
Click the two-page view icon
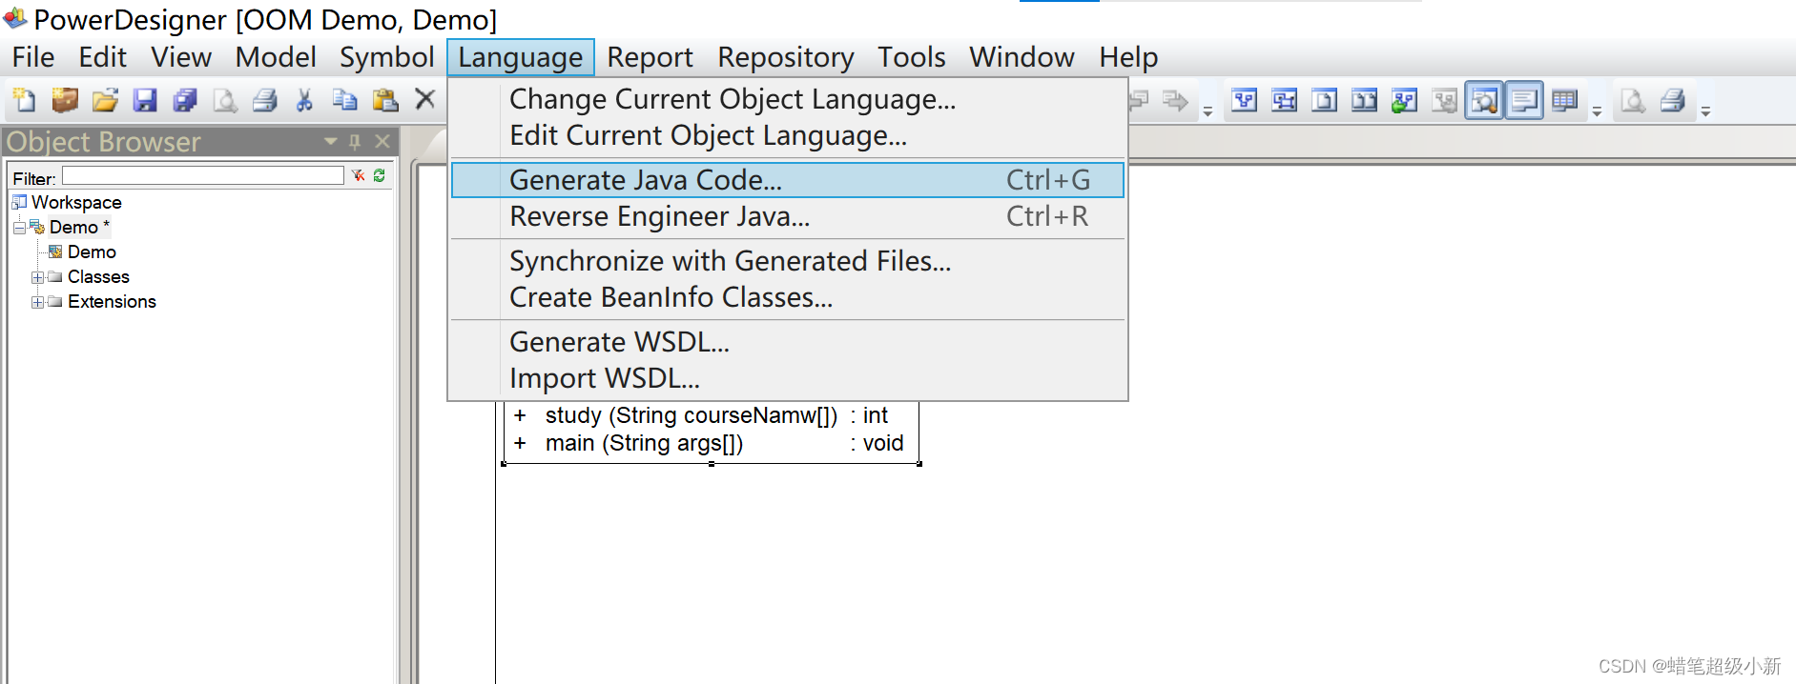click(1365, 100)
